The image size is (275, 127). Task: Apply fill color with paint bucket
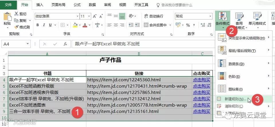pyautogui.click(x=75, y=25)
